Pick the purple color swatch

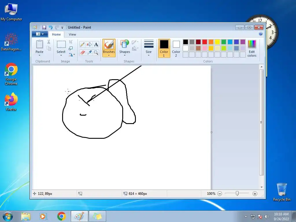point(243,42)
